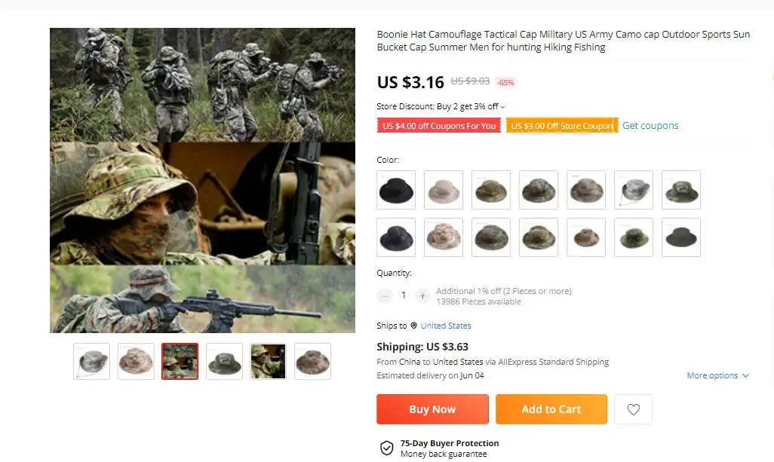Click the buyer protection shield icon
Viewport: 774px width, 462px height.
[386, 448]
